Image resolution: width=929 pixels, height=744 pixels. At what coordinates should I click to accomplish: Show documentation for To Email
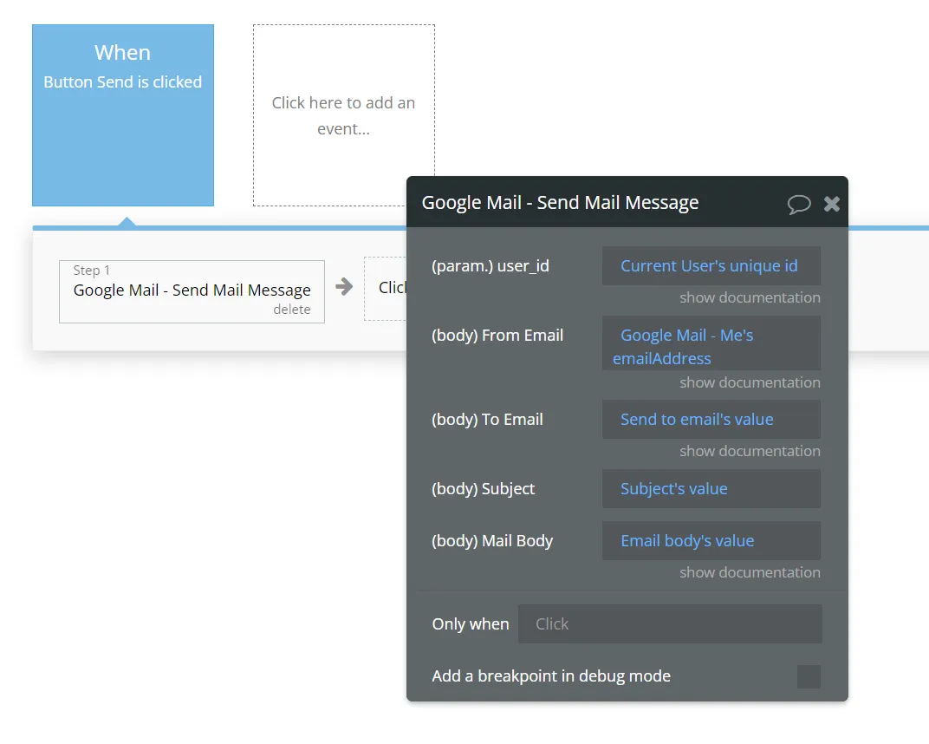[750, 451]
